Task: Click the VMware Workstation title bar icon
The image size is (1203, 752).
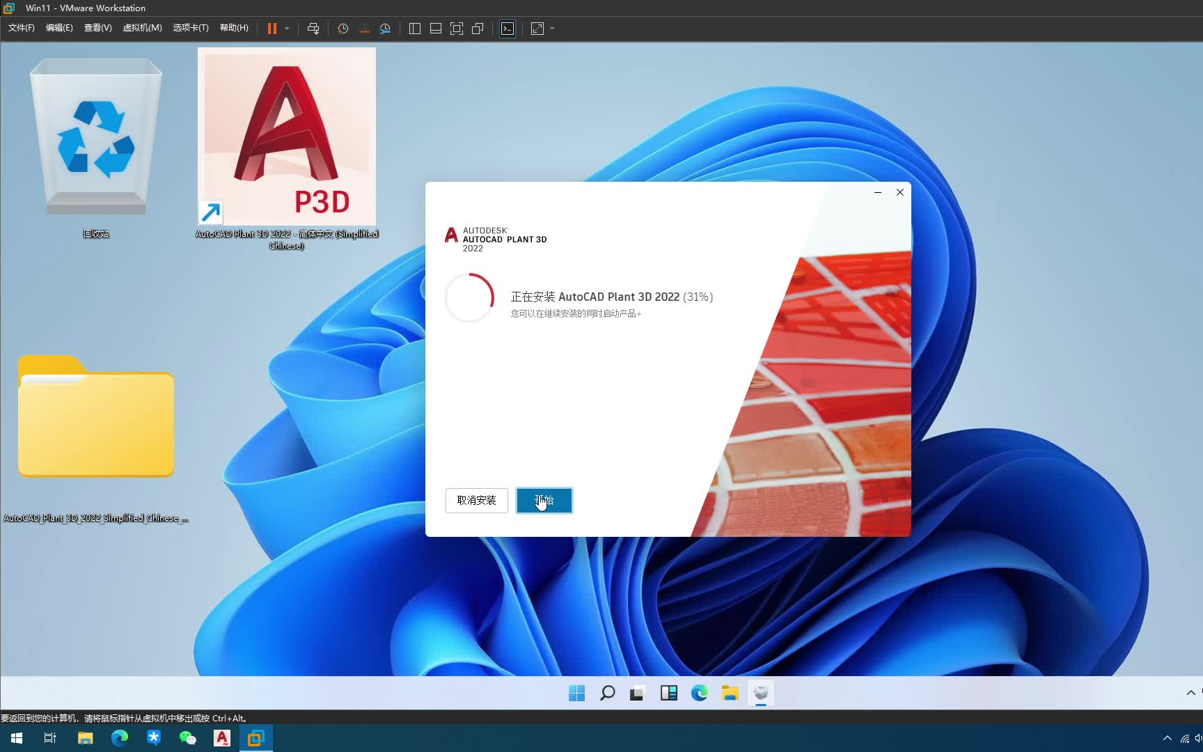Action: (9, 8)
